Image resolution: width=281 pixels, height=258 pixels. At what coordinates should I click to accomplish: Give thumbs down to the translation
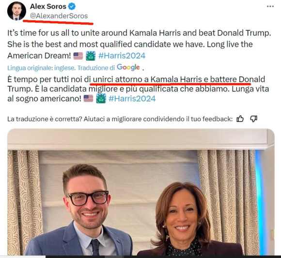pyautogui.click(x=253, y=119)
